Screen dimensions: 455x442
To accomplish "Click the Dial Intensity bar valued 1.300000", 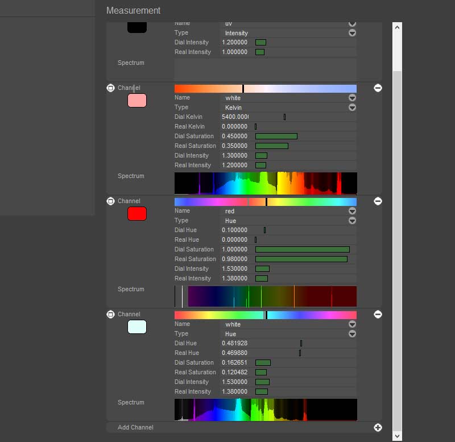I will [261, 155].
